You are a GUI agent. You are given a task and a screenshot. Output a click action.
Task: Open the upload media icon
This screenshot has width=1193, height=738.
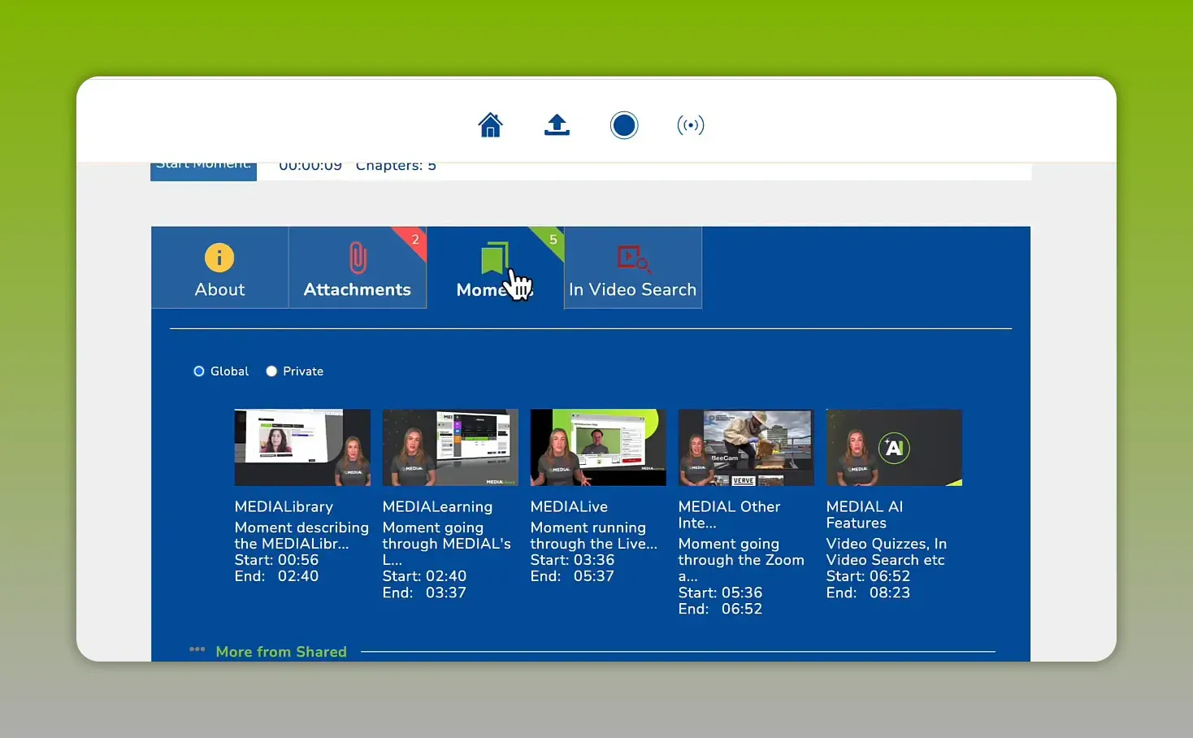click(557, 125)
